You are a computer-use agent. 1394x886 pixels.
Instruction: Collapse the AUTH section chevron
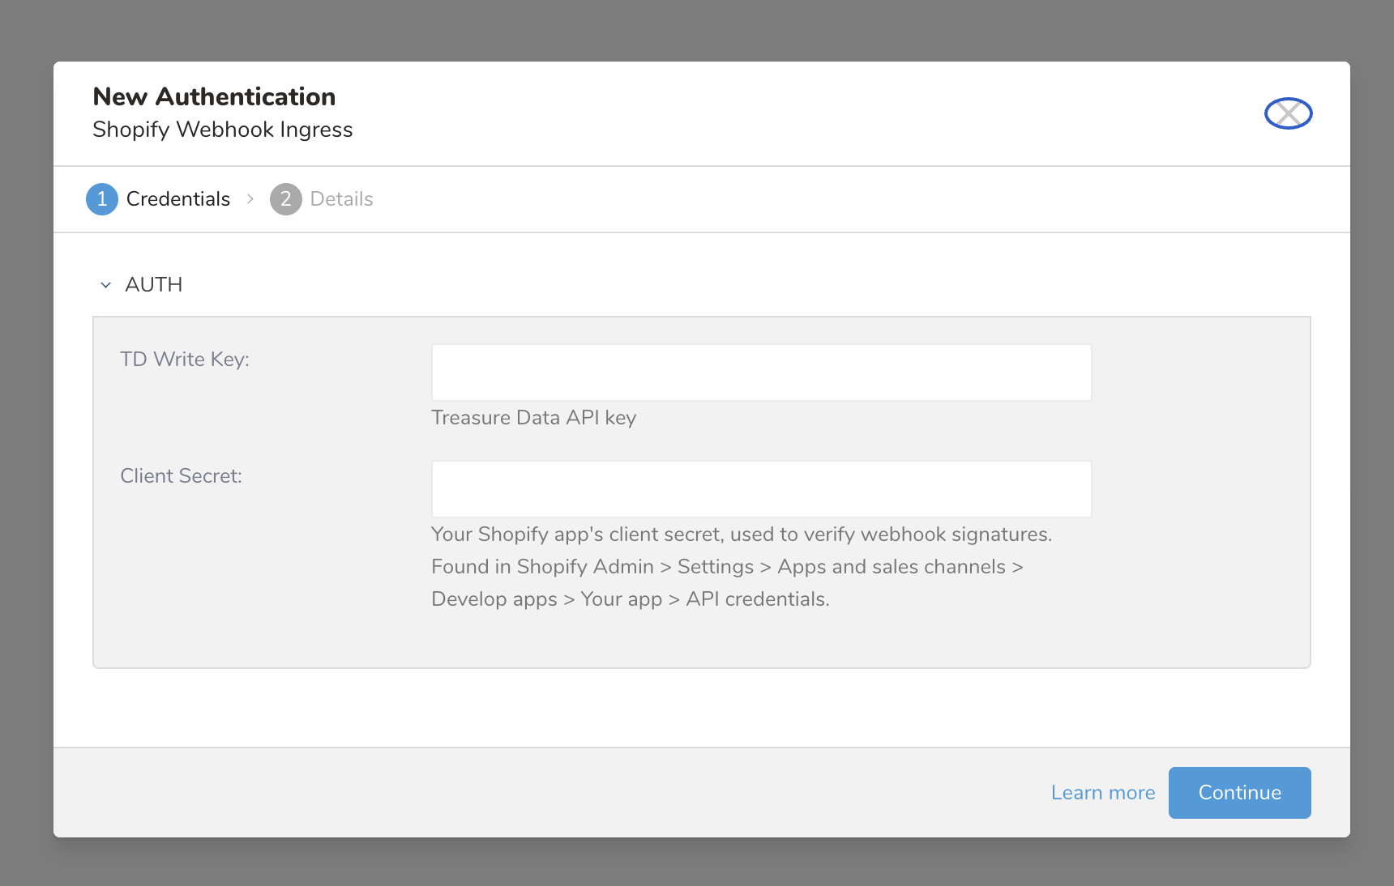coord(105,285)
